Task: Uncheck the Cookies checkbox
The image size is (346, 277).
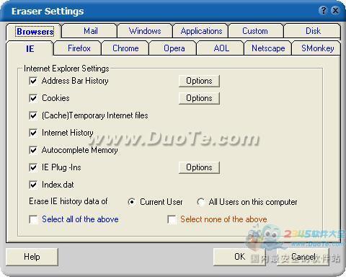Action: 33,98
